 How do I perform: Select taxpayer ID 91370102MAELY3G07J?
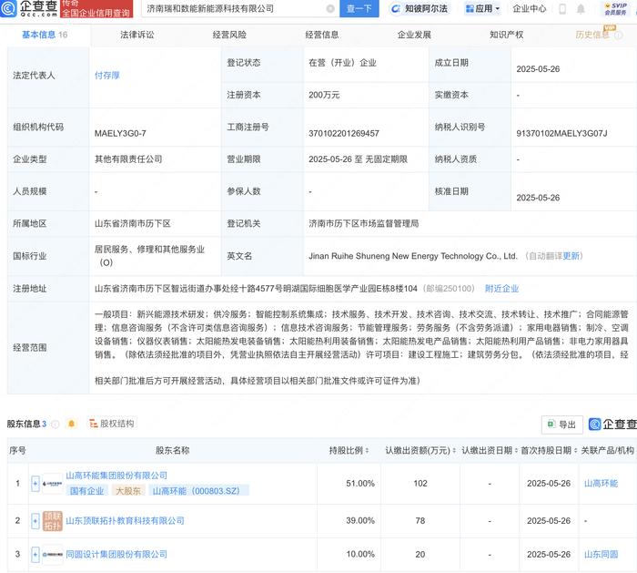(x=561, y=133)
